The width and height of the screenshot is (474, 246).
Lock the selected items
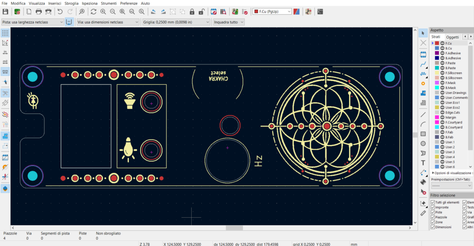point(192,12)
